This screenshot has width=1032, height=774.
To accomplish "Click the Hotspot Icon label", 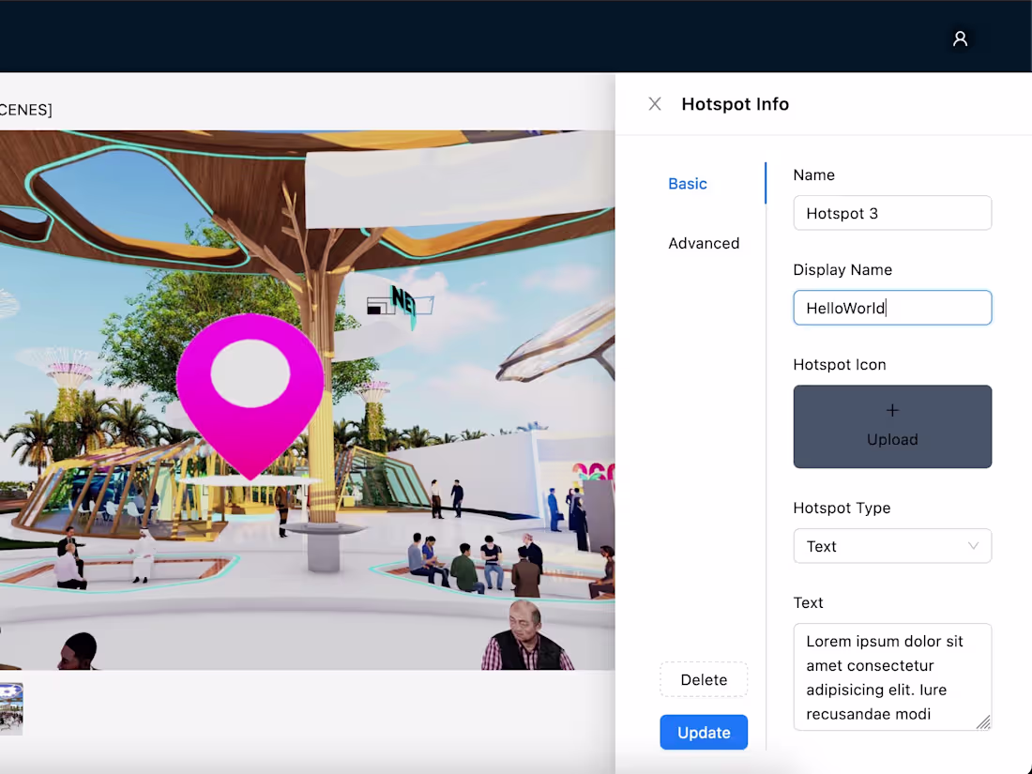I will tap(840, 365).
